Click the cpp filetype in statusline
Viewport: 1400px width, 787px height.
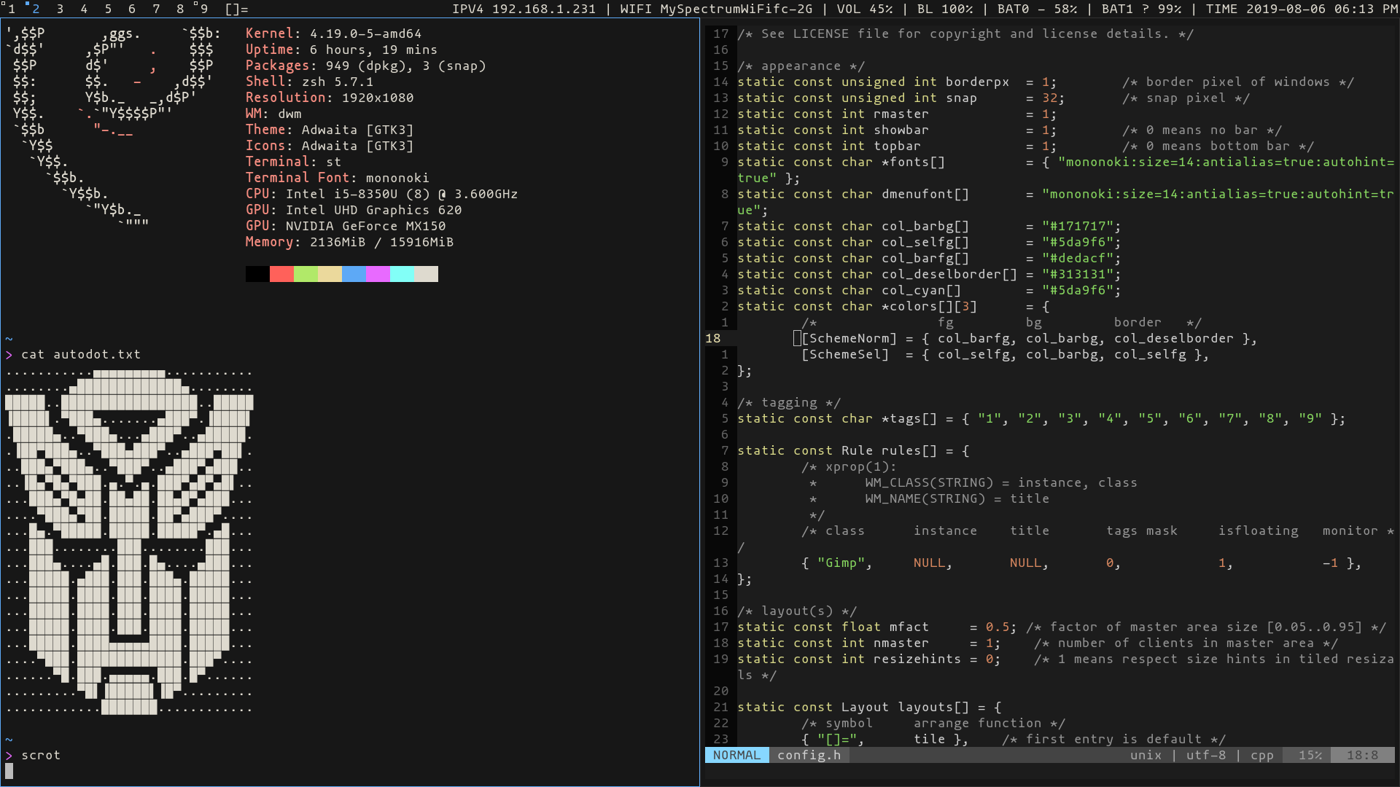[x=1261, y=755]
